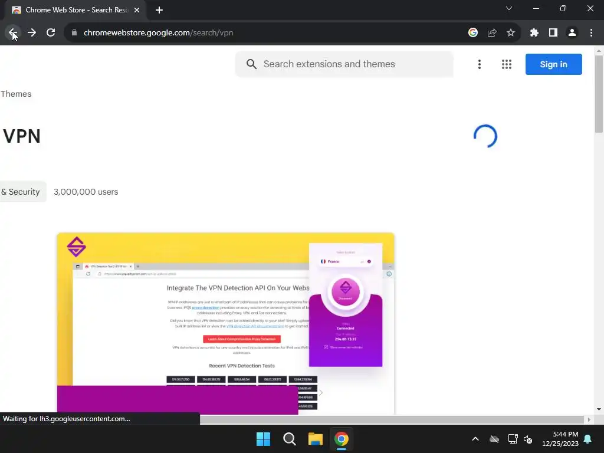
Task: Open the network display tray icon
Action: [513, 439]
